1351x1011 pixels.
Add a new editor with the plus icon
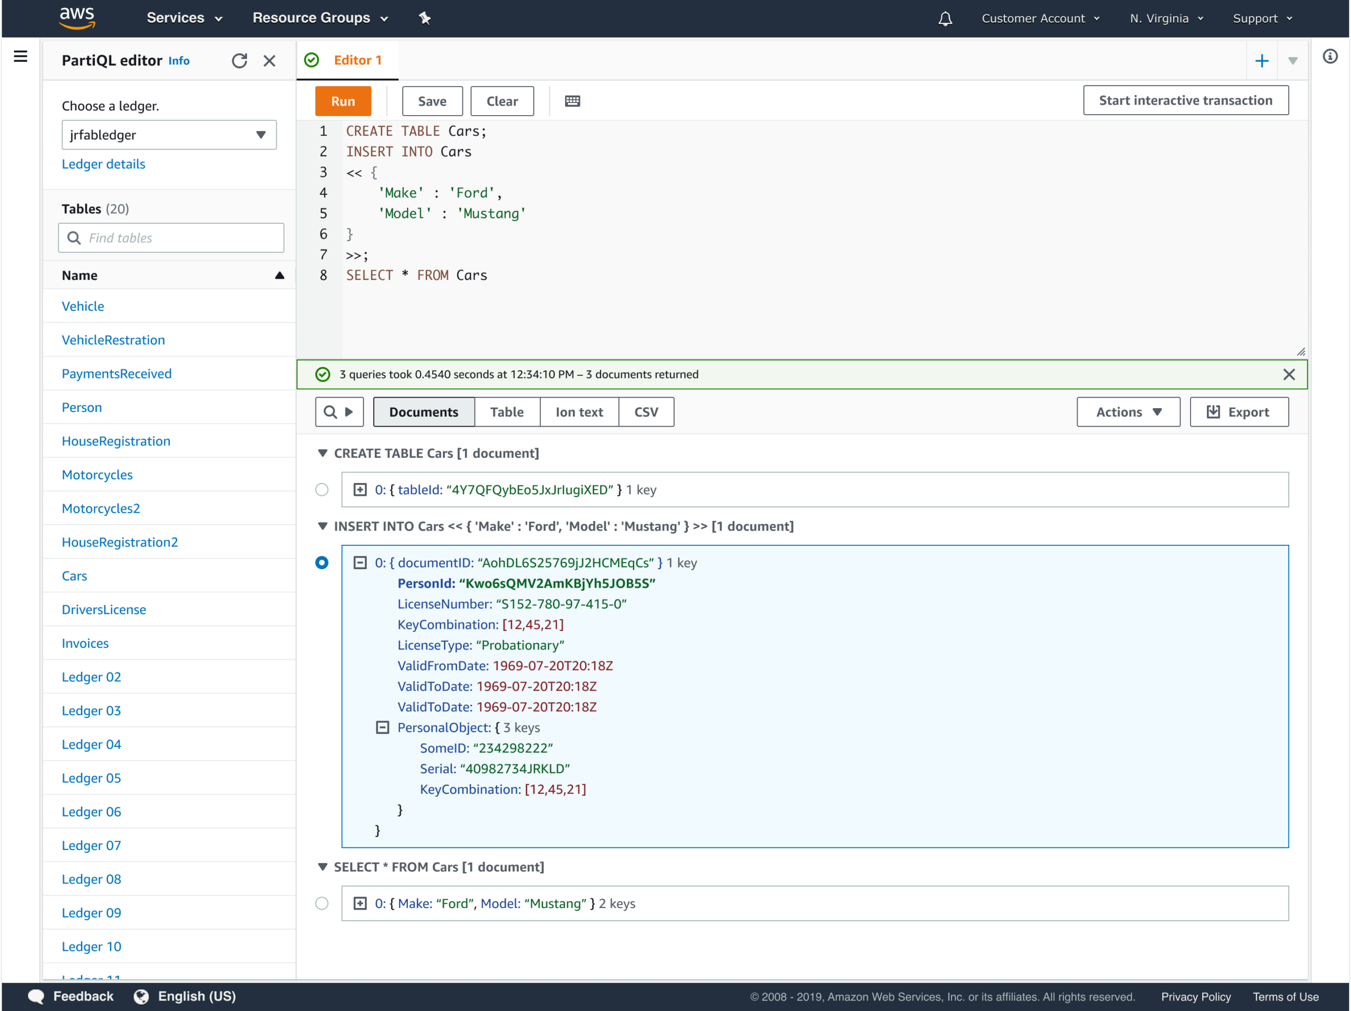click(1262, 60)
